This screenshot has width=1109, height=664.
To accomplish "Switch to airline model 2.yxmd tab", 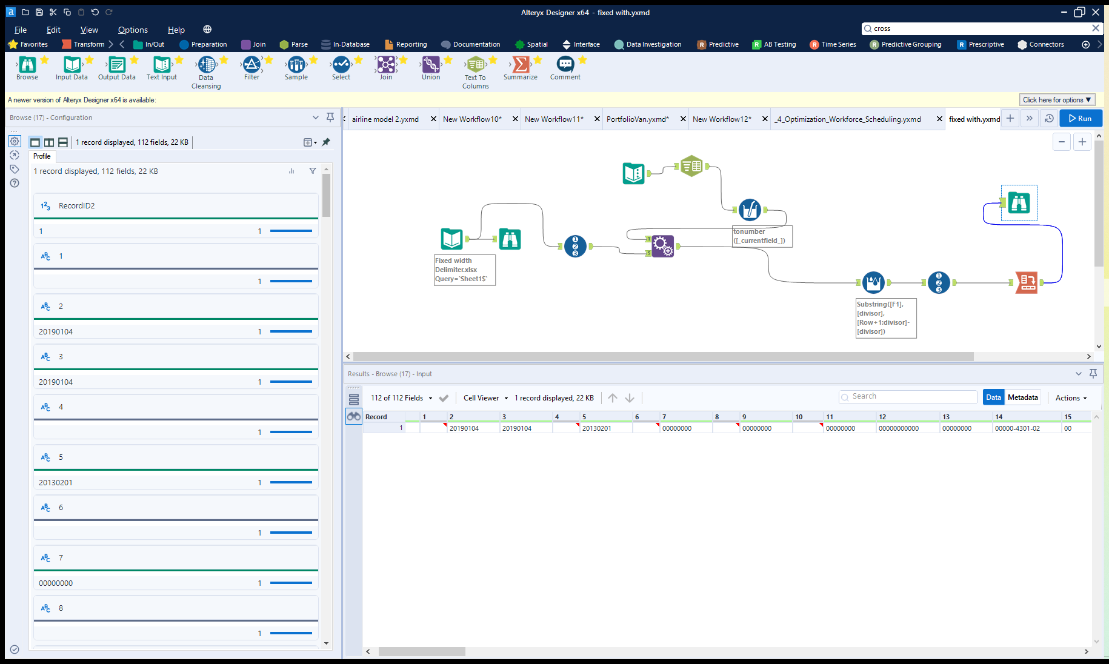I will pyautogui.click(x=385, y=119).
